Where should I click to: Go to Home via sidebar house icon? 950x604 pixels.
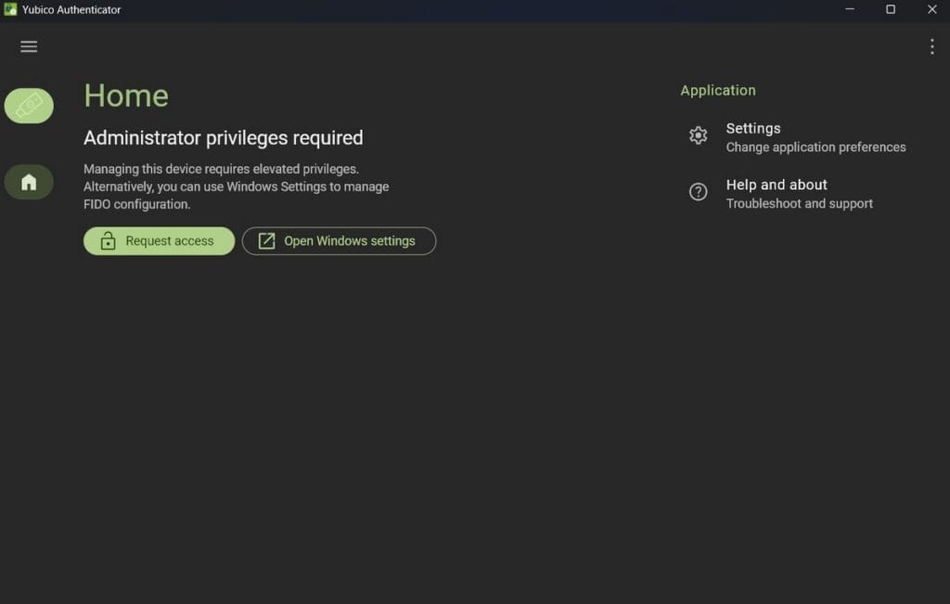pos(29,182)
